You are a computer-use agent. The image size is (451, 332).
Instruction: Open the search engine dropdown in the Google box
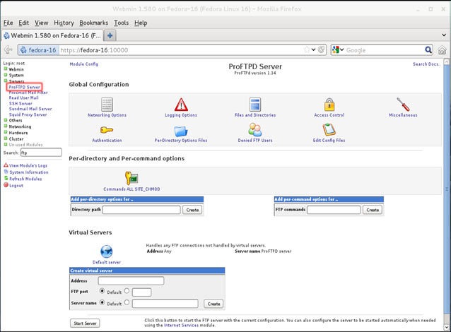point(341,49)
